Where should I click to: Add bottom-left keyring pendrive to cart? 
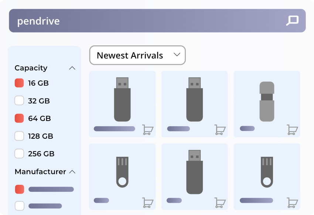pos(148,202)
